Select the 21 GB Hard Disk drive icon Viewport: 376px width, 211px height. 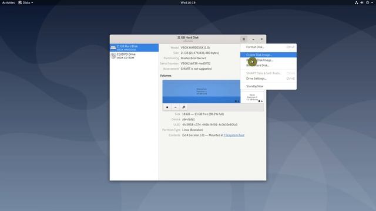(x=113, y=47)
